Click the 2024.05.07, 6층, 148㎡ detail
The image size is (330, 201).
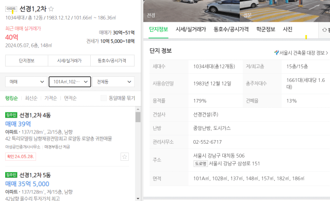click(x=28, y=45)
